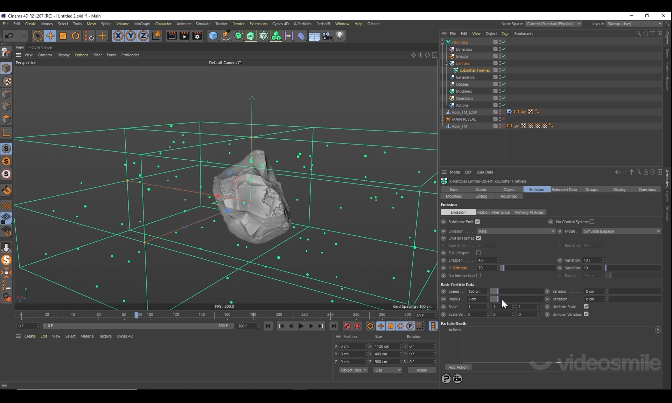The image size is (672, 403).
Task: Toggle the X axis lock icon
Action: pos(118,36)
